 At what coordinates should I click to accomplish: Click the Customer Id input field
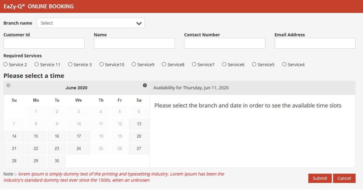click(44, 43)
